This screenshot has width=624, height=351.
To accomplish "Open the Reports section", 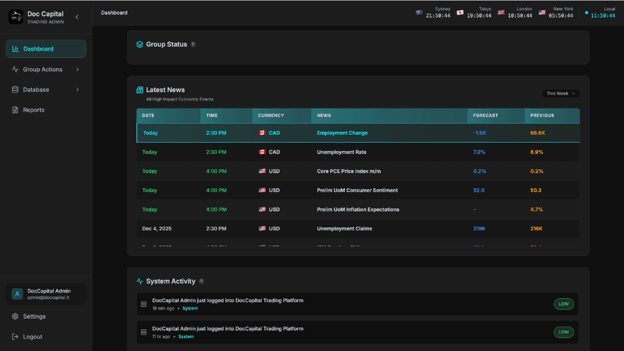I will click(34, 110).
